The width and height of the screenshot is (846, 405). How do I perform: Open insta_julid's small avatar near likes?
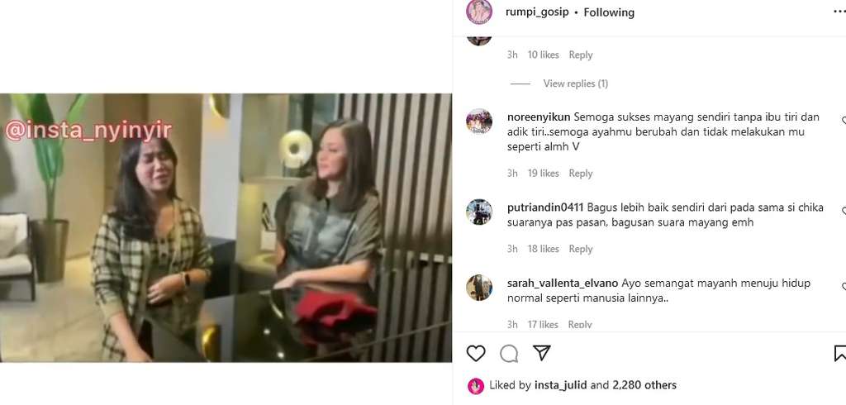[475, 385]
